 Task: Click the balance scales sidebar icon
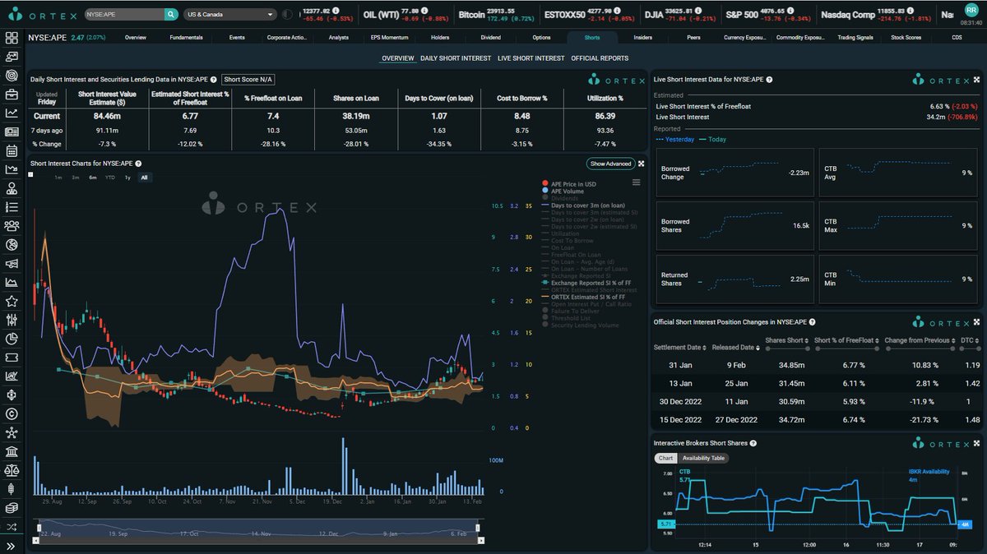click(12, 470)
